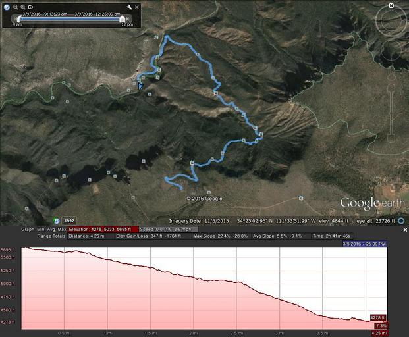Image resolution: width=409 pixels, height=337 pixels.
Task: Click the 1992 historical imagery year button
Action: pos(69,220)
